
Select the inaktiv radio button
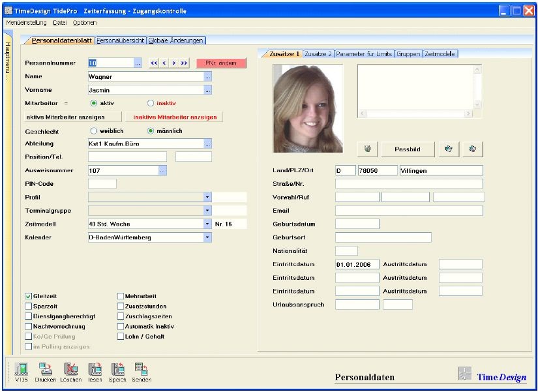point(151,103)
